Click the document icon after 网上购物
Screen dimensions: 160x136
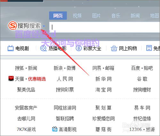coord(149,48)
